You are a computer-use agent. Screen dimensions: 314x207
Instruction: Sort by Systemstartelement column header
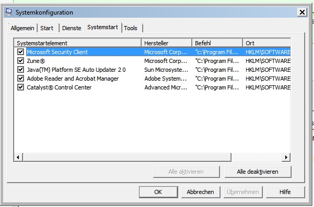[x=78, y=43]
